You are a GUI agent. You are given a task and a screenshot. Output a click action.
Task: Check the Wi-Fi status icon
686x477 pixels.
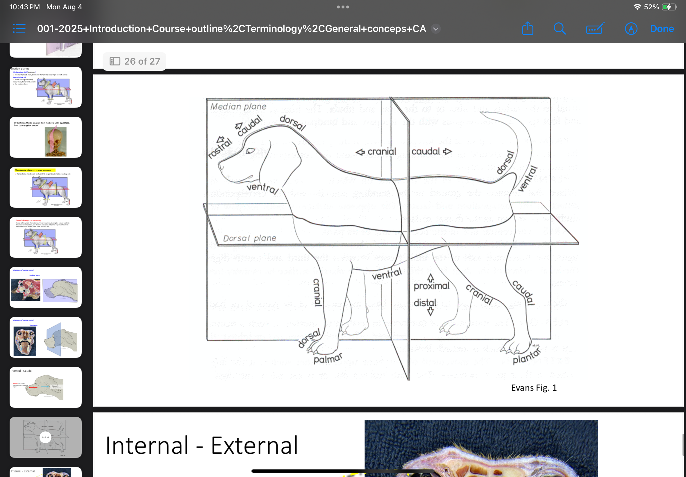pos(637,7)
